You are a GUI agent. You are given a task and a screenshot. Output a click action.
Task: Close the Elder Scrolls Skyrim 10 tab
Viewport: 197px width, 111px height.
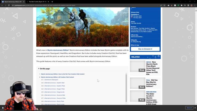(48, 2)
